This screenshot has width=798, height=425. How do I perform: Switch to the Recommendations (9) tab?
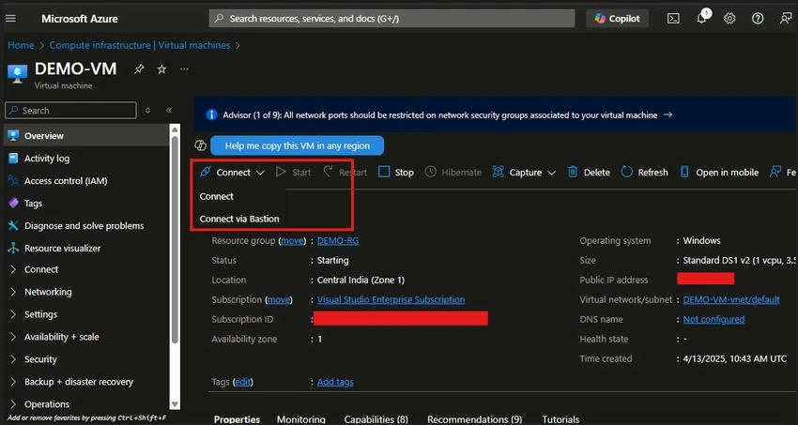[475, 419]
